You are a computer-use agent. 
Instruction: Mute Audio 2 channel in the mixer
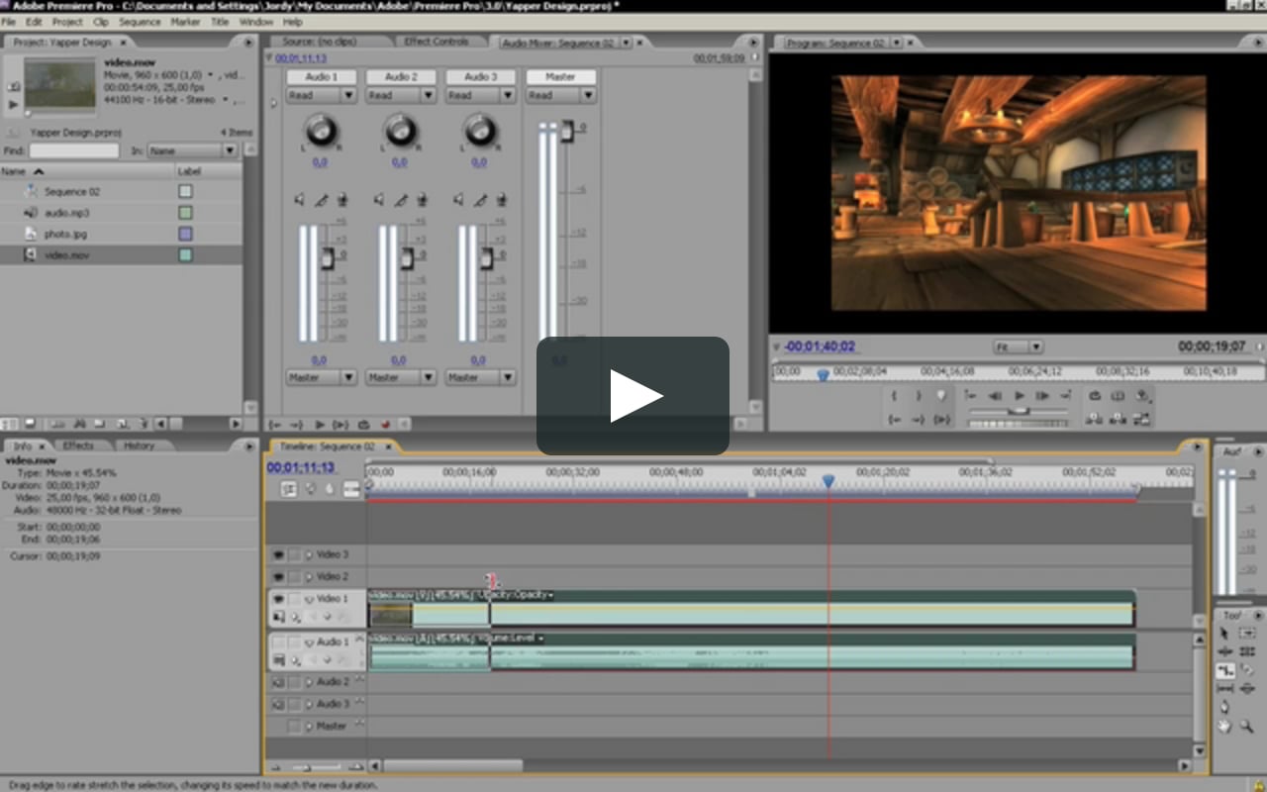click(379, 200)
